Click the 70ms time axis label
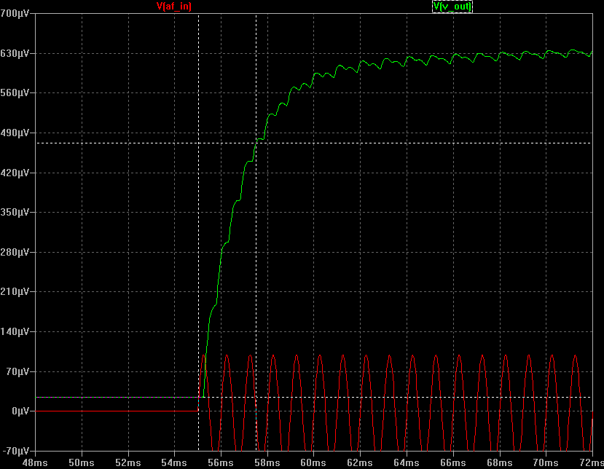 click(x=545, y=462)
